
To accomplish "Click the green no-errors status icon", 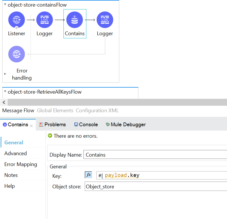I will tap(50, 136).
